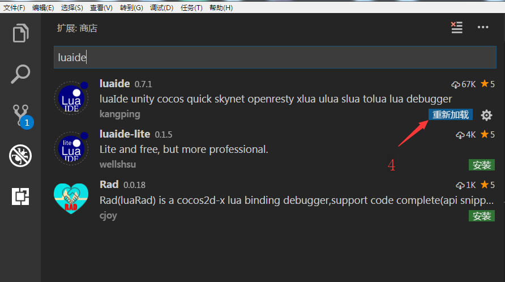Click the luaide-lite extension logo
The width and height of the screenshot is (505, 282).
71,148
